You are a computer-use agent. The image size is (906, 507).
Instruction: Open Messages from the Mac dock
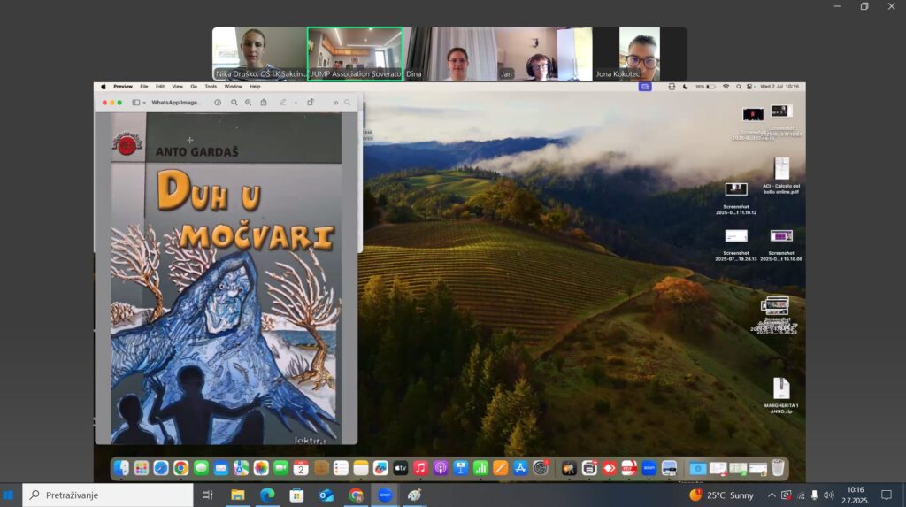[x=201, y=468]
